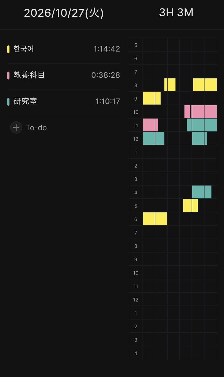Tap the hour 5 label at the timetable top

click(x=136, y=45)
